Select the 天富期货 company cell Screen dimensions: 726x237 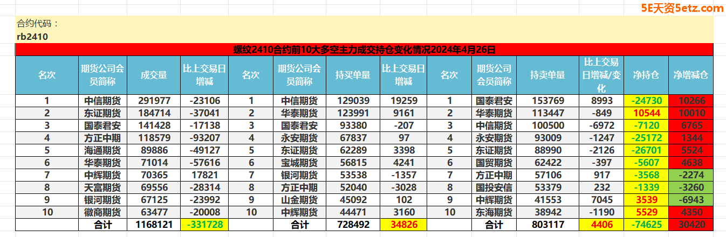point(102,187)
